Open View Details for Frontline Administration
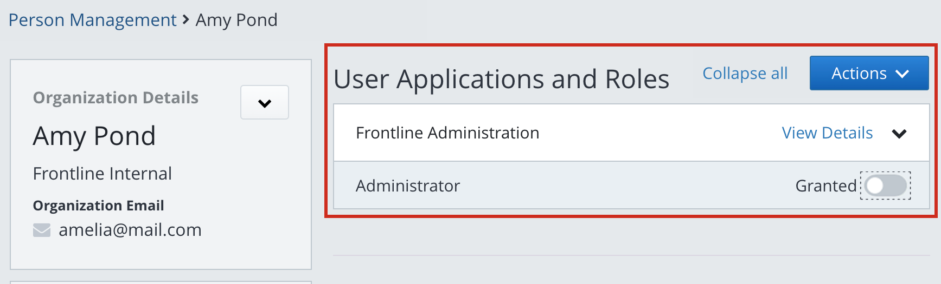Image resolution: width=941 pixels, height=284 pixels. [x=827, y=133]
